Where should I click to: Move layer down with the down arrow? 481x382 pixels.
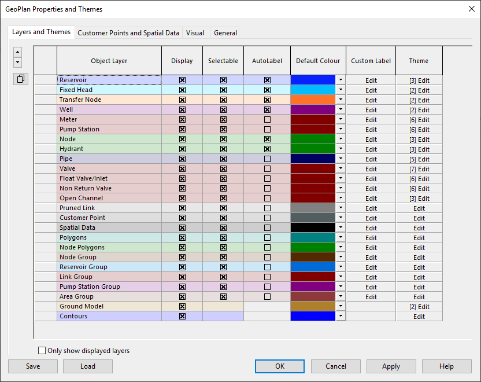click(x=18, y=63)
